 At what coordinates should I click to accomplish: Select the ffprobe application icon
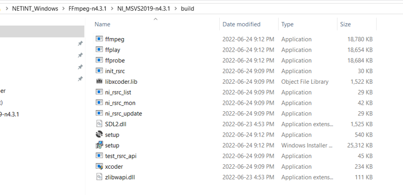tap(99, 60)
